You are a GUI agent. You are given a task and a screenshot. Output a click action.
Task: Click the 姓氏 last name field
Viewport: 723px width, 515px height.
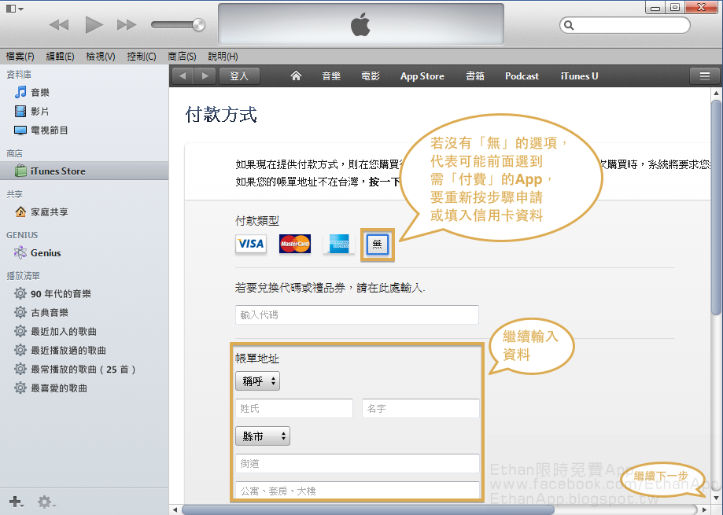[294, 408]
